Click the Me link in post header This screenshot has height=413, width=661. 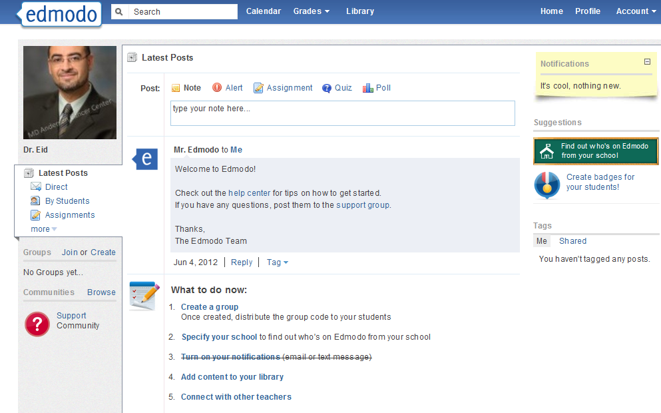pyautogui.click(x=236, y=150)
